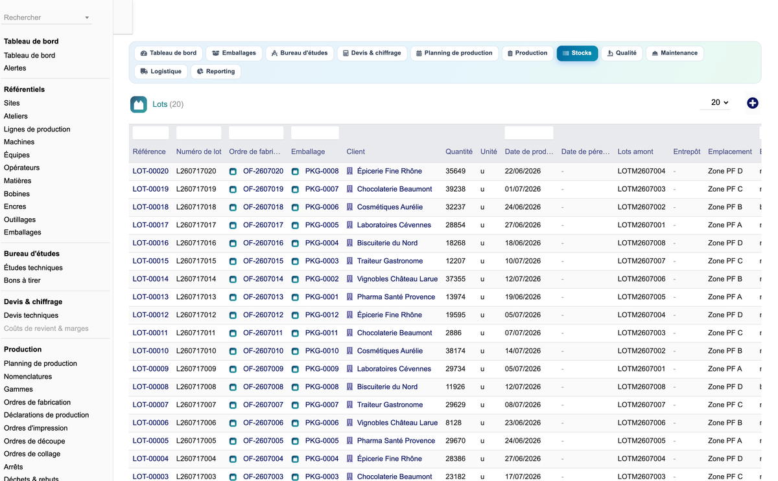Go to the Logistique tab
Viewport: 778px width, 481px height.
161,71
